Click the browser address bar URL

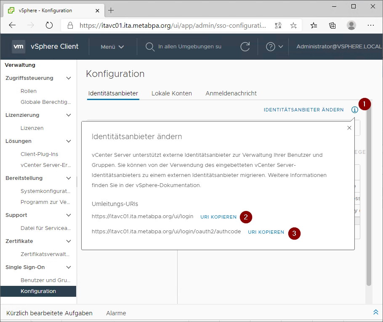pos(173,25)
